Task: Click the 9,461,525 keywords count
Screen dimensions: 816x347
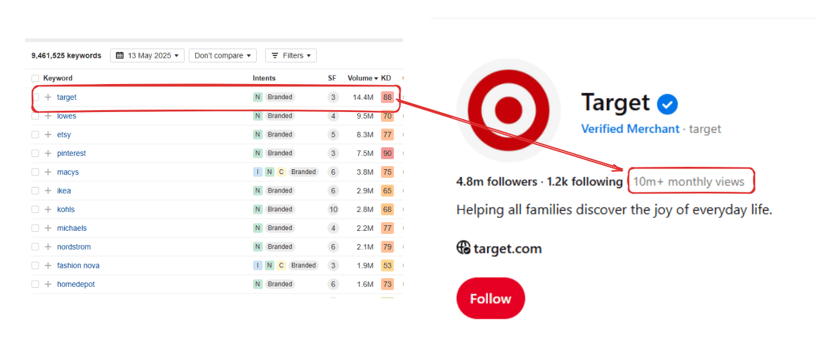Action: pos(66,55)
